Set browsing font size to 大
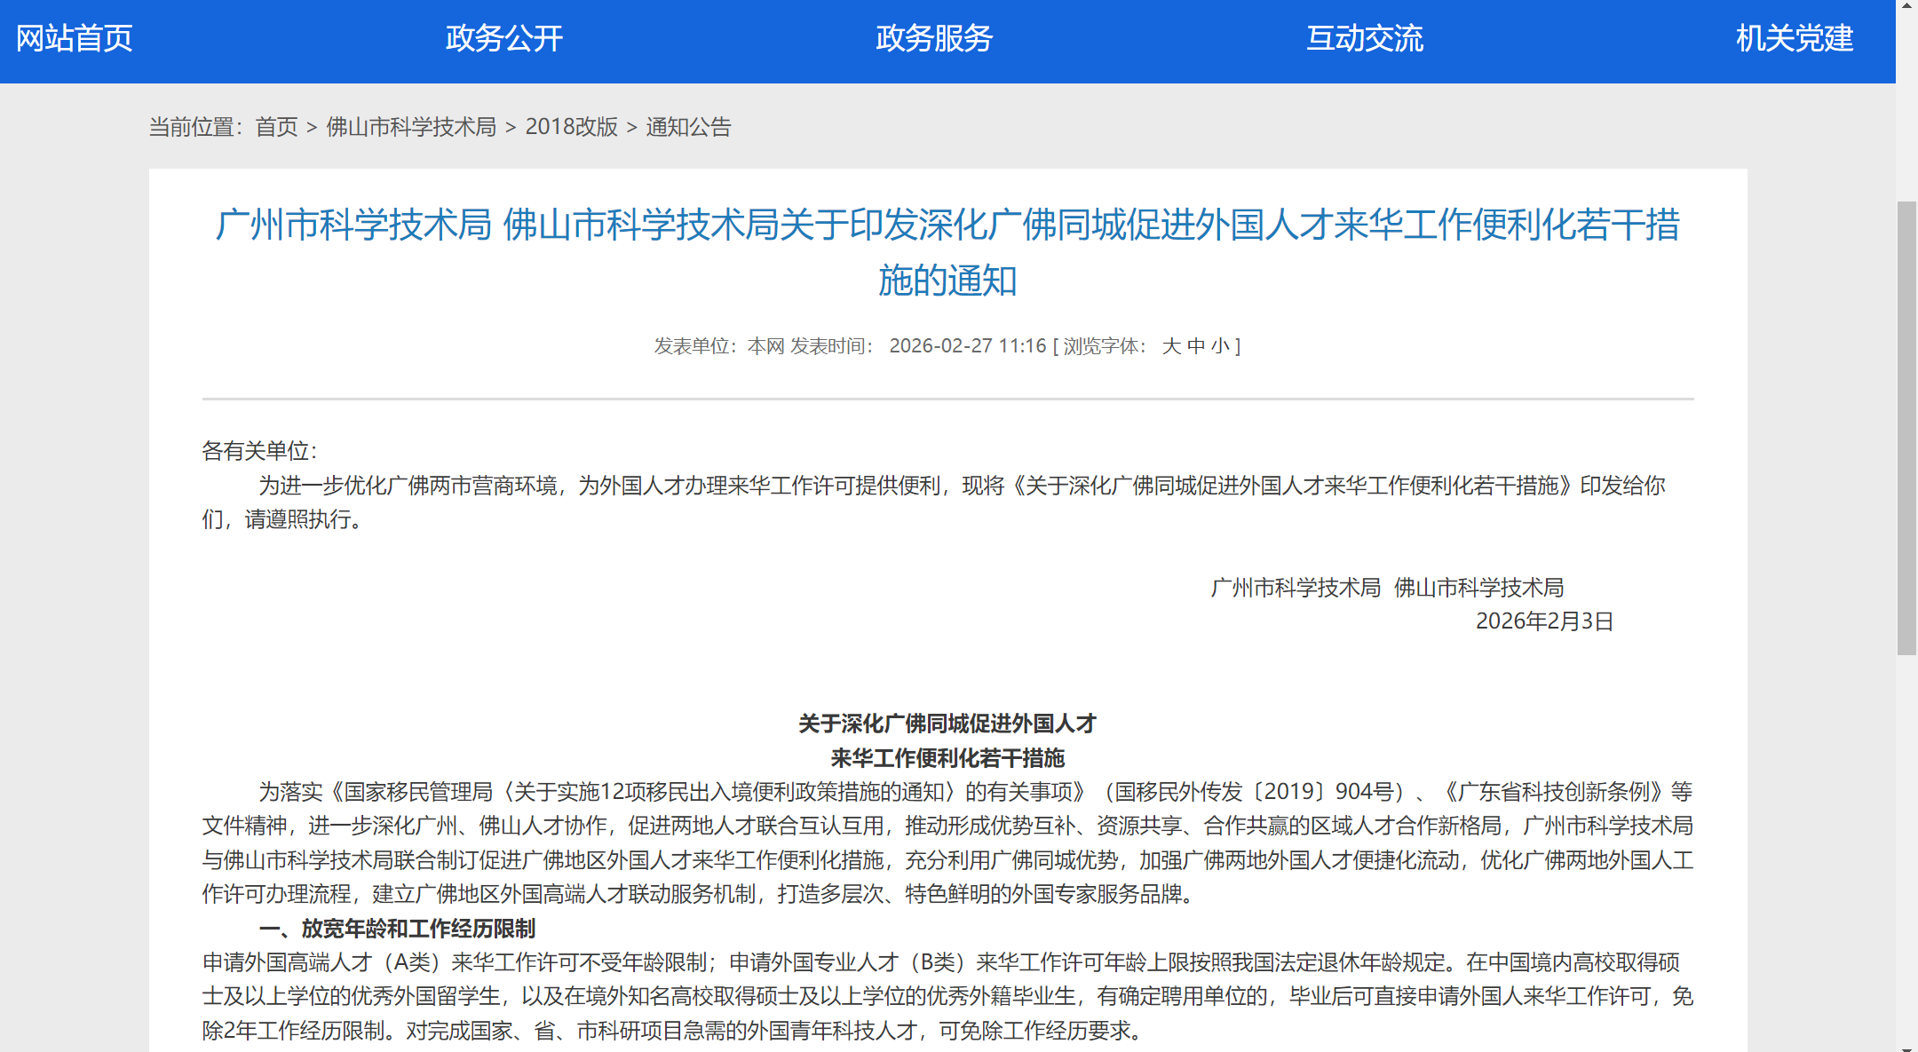 coord(1171,346)
